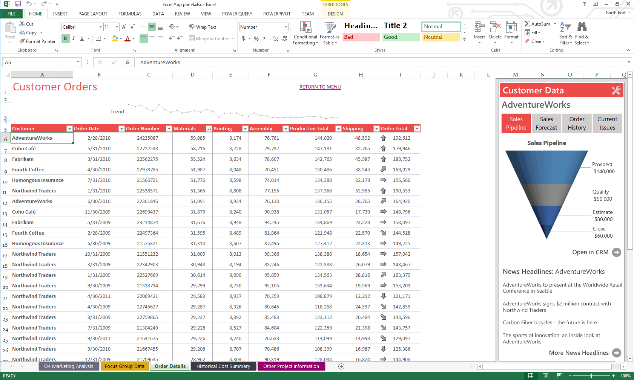Apply the Bad cell style
The image size is (634, 380).
click(362, 37)
